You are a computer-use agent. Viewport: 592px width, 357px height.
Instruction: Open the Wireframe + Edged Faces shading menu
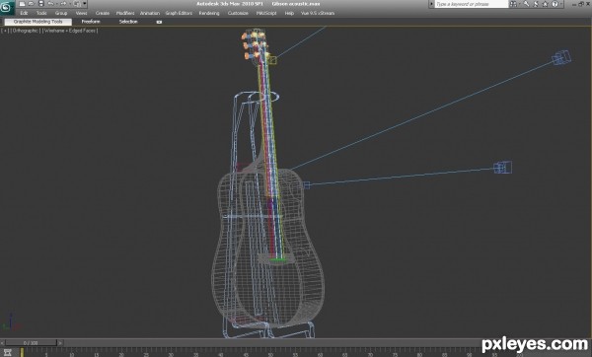pyautogui.click(x=70, y=31)
